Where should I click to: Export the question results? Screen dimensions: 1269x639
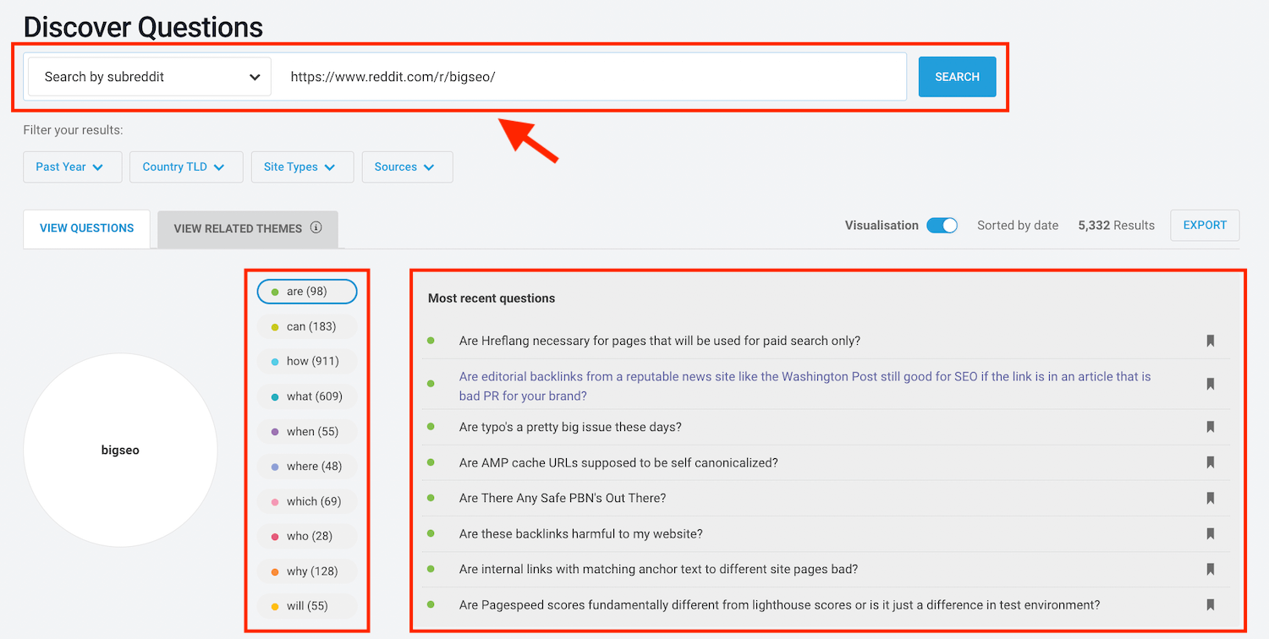click(1205, 226)
